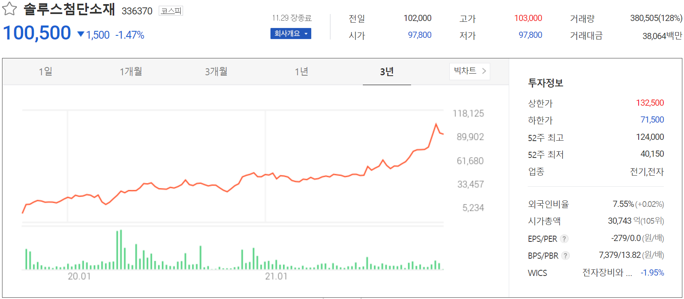
Task: Click 전일 value 102,000
Action: point(417,18)
